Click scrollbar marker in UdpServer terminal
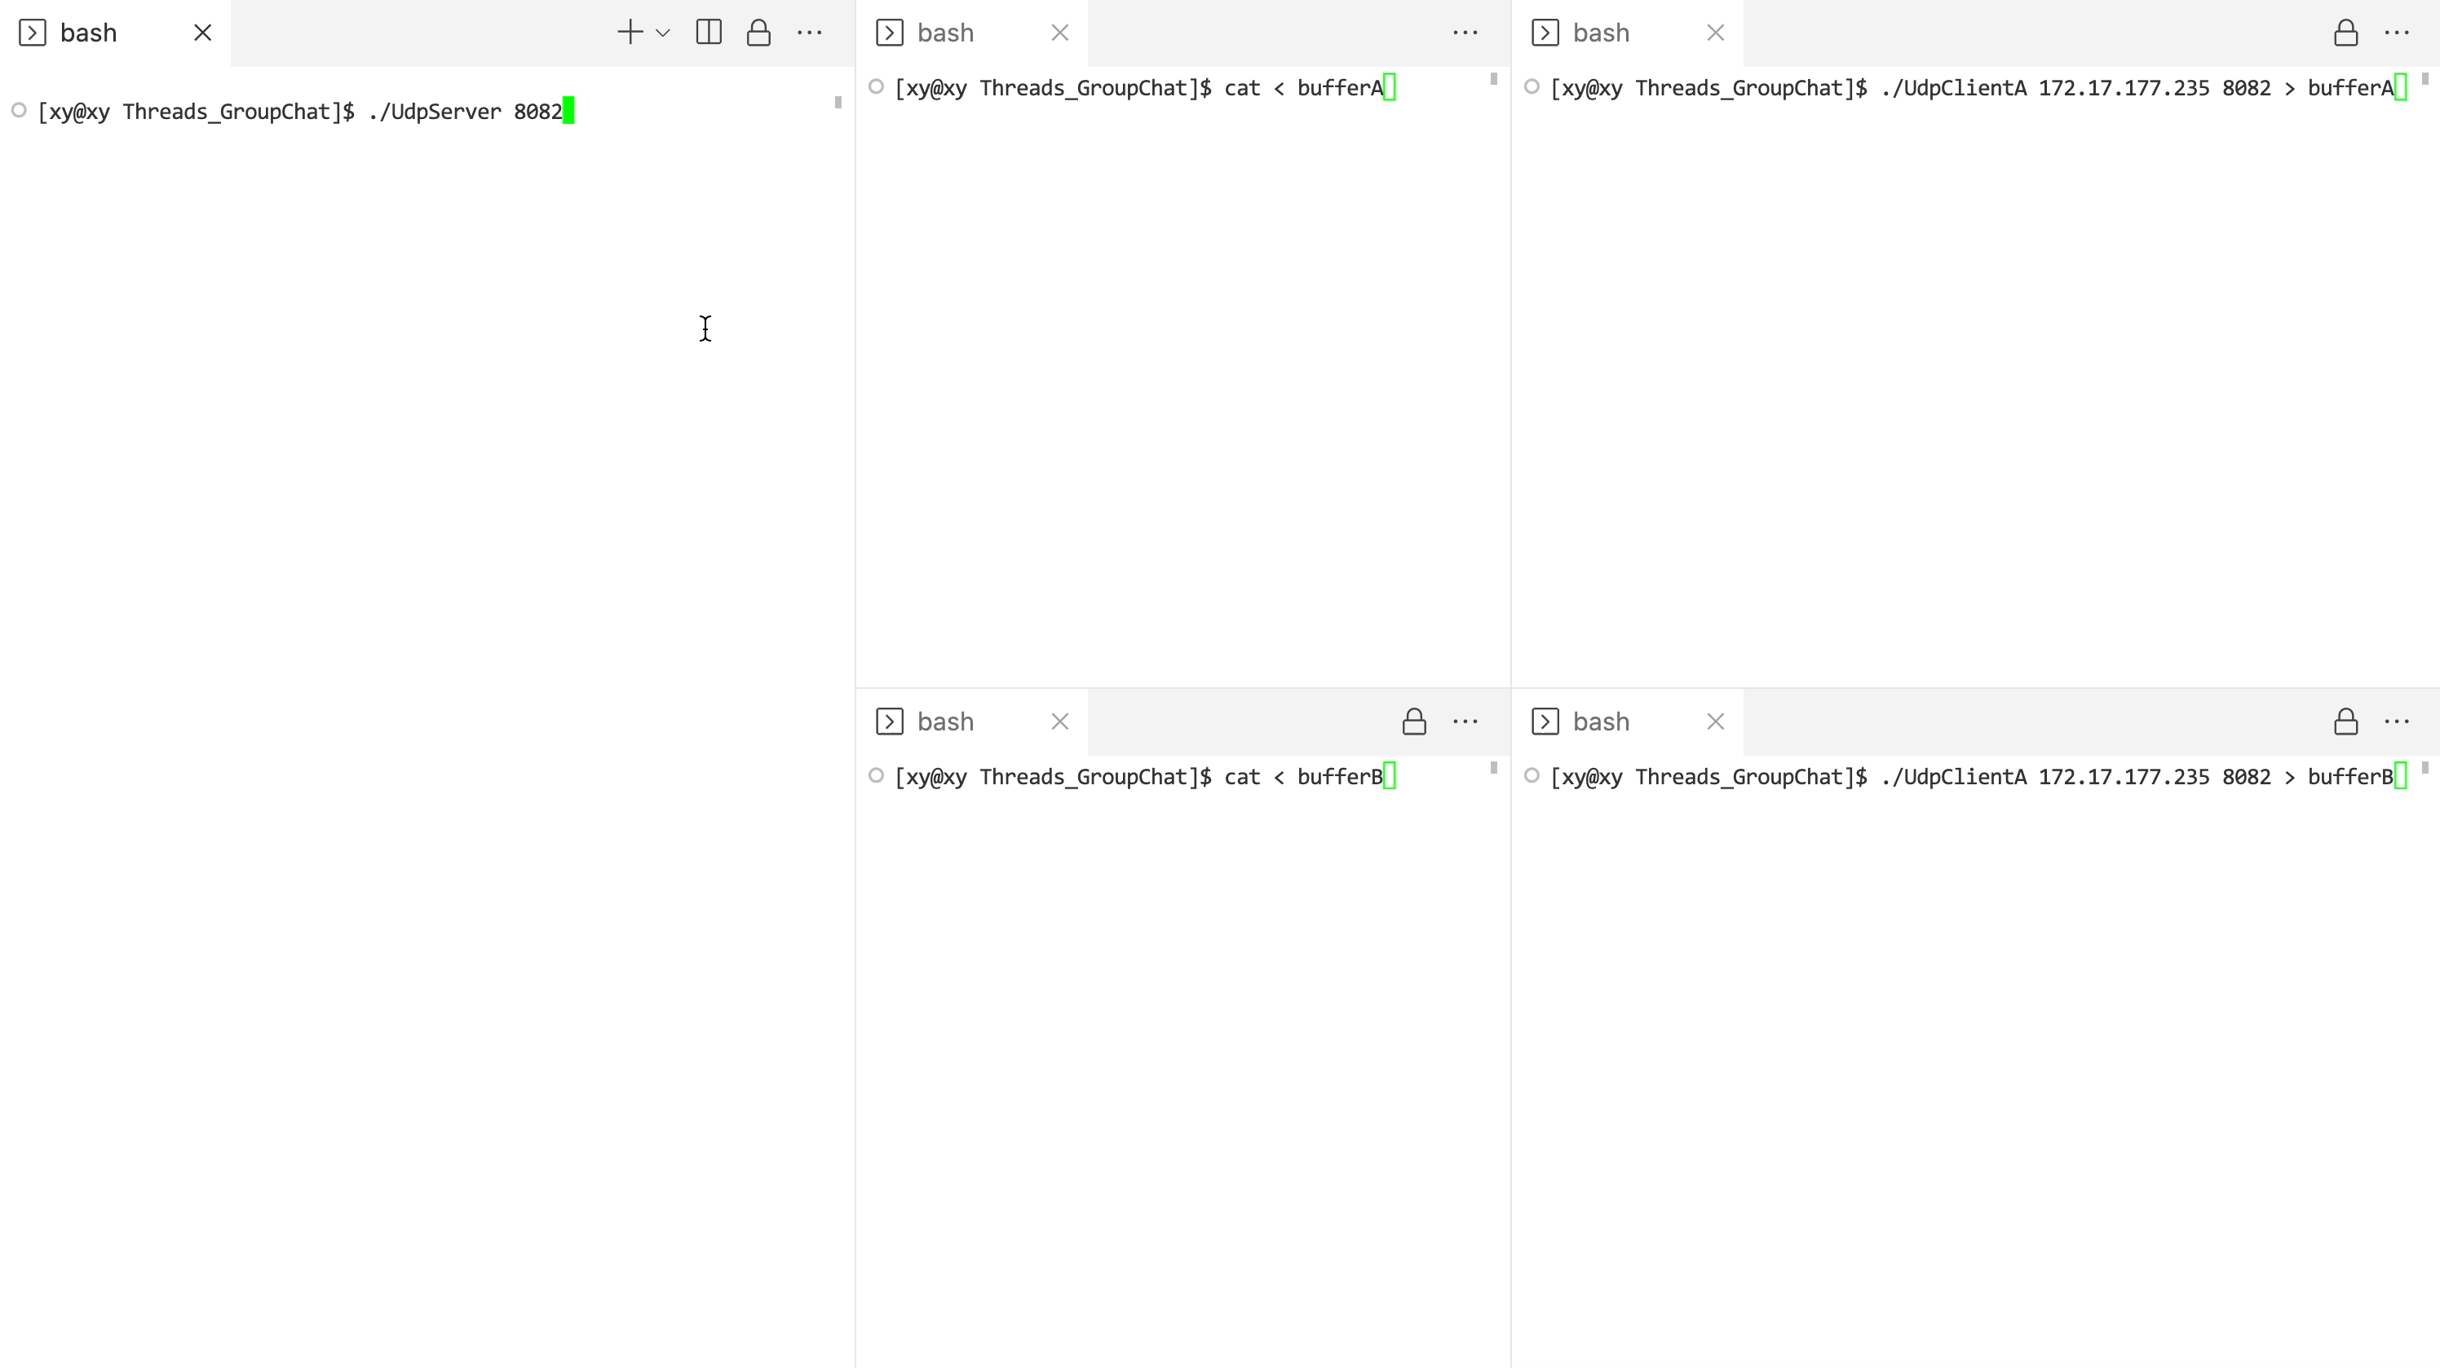This screenshot has width=2440, height=1368. [x=838, y=102]
